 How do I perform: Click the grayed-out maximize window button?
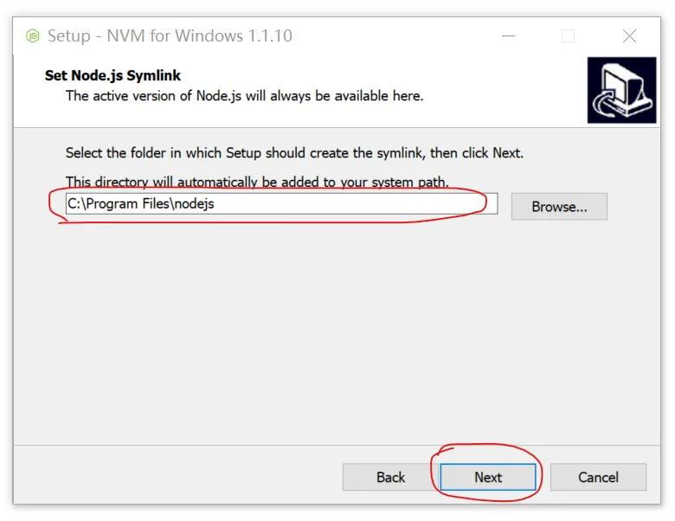point(568,35)
